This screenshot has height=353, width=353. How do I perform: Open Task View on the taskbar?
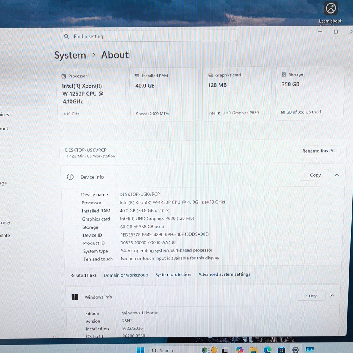[225, 350]
